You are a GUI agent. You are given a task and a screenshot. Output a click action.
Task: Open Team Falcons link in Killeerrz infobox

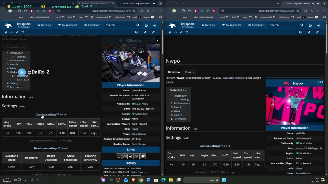coord(139,134)
